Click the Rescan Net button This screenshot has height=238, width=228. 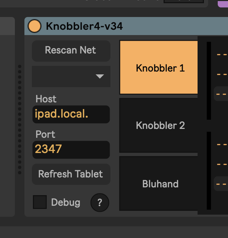(x=71, y=50)
